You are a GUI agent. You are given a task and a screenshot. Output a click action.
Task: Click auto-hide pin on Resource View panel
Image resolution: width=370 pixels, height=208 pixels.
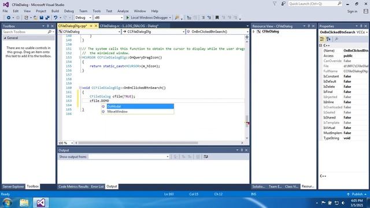[x=309, y=26]
